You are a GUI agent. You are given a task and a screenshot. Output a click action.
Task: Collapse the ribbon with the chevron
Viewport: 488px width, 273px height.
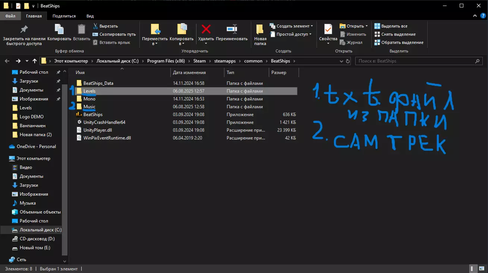pos(475,16)
